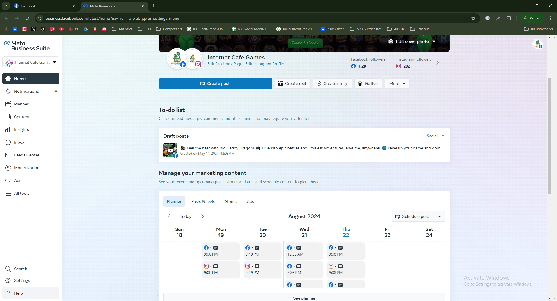Click the Instagram bookmark icon in bookmarks bar
The image size is (557, 301).
coord(24,29)
